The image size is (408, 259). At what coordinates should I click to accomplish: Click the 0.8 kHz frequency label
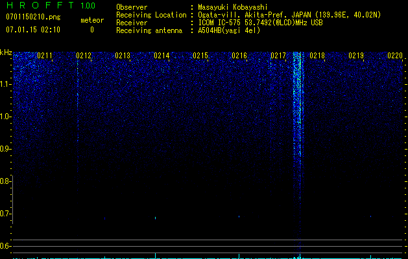pos(5,181)
